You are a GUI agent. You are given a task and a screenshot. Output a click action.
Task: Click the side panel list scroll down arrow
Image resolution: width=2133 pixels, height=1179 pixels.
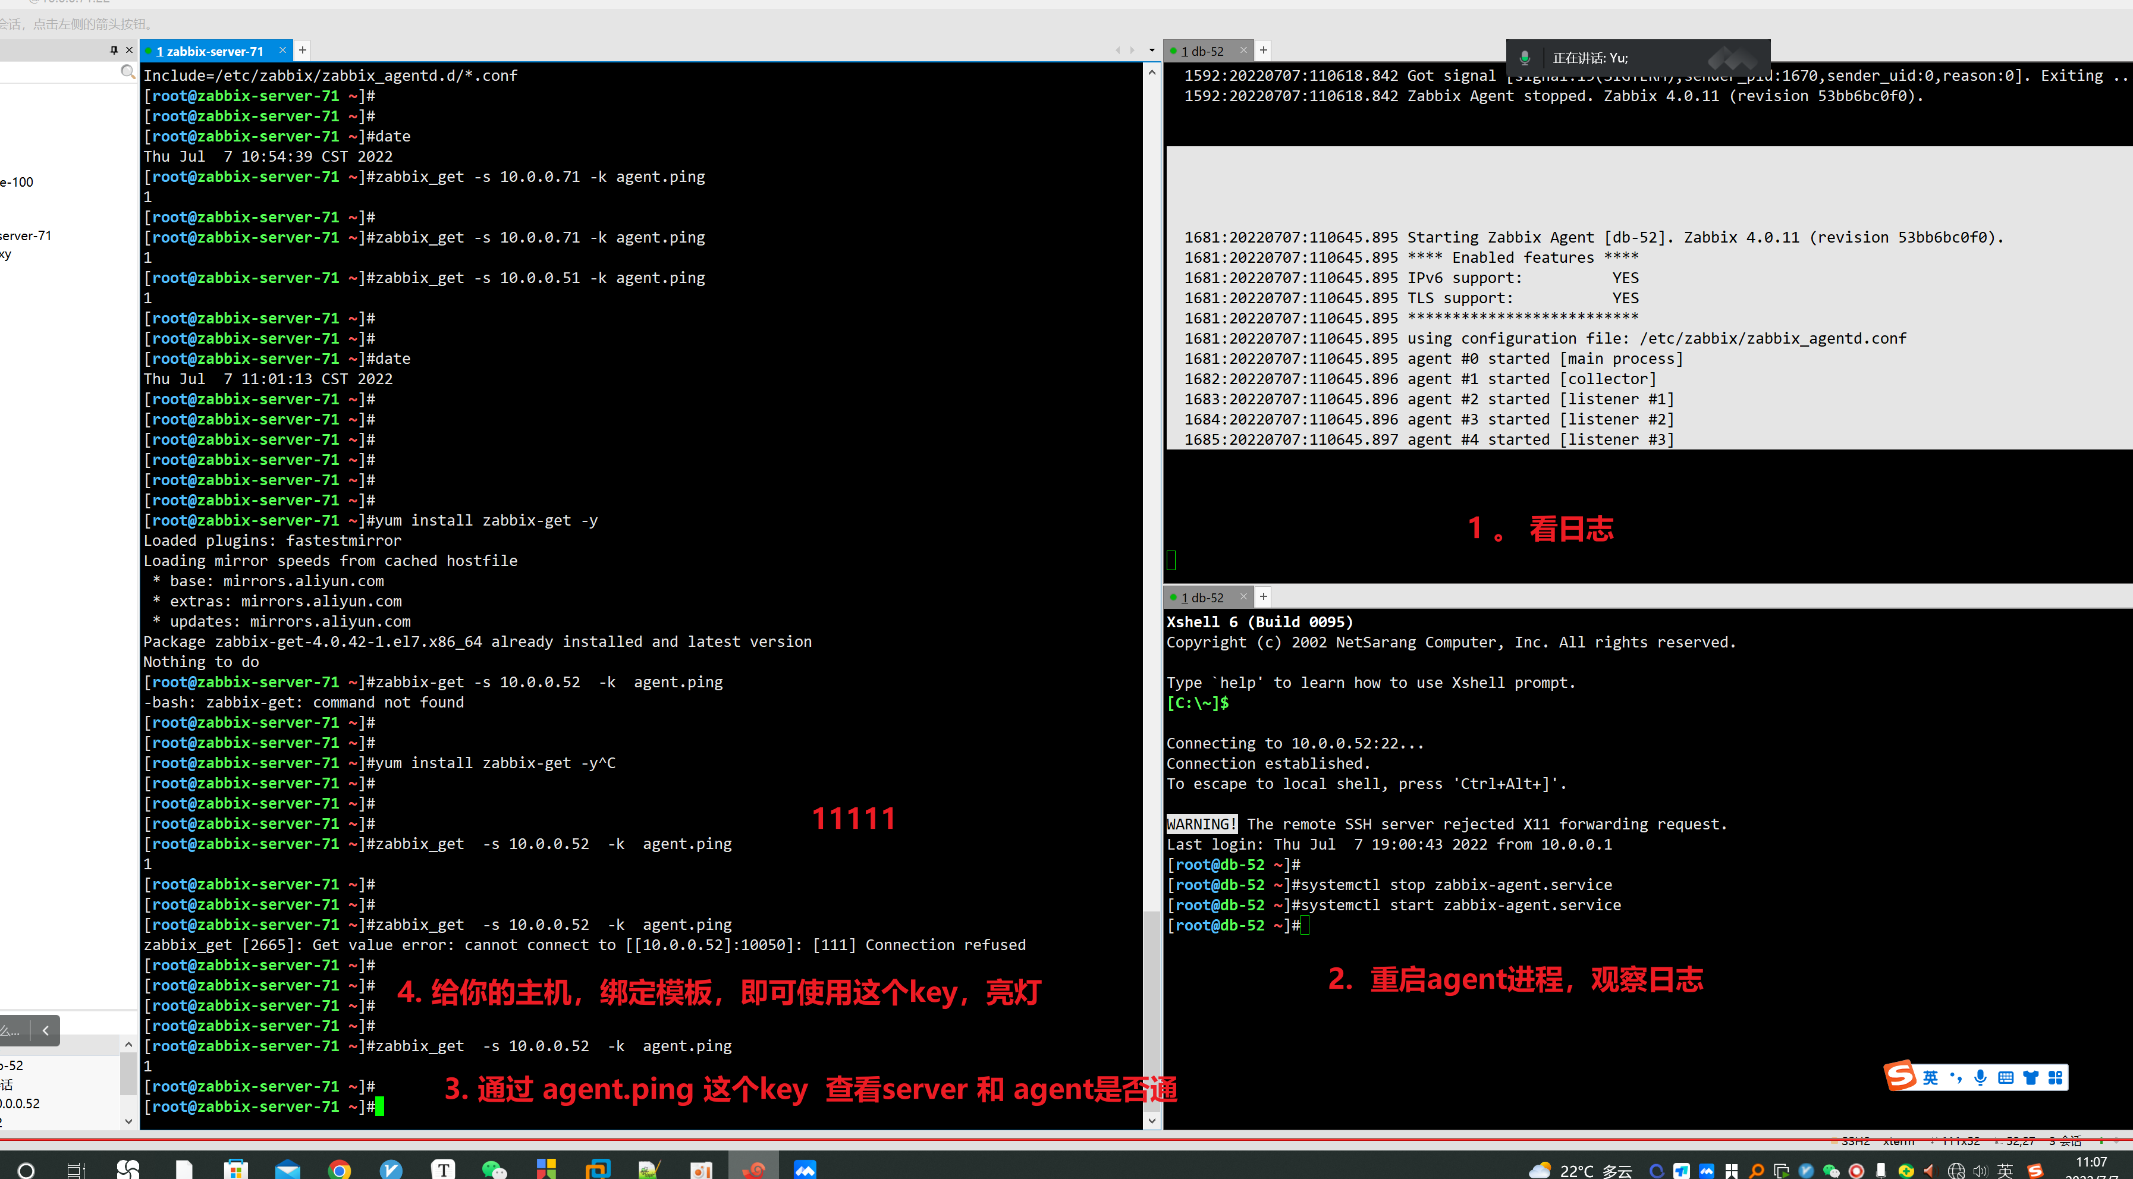pyautogui.click(x=128, y=1121)
